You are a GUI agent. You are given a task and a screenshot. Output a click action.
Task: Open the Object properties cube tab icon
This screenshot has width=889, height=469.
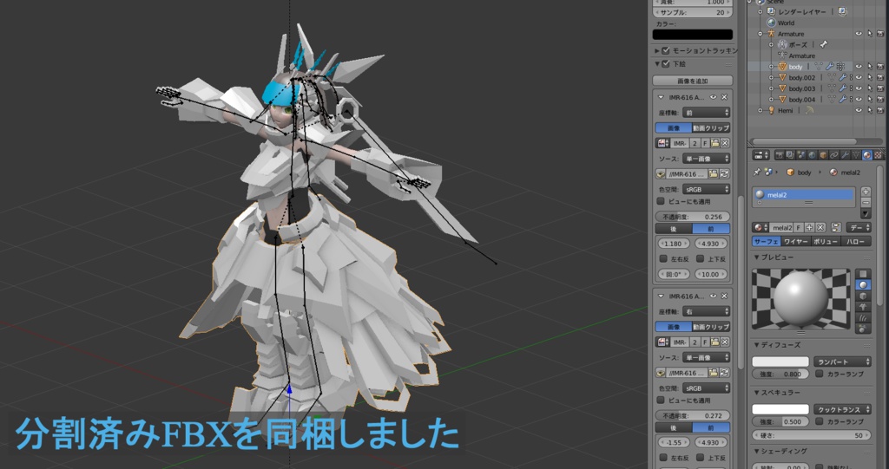(x=823, y=154)
